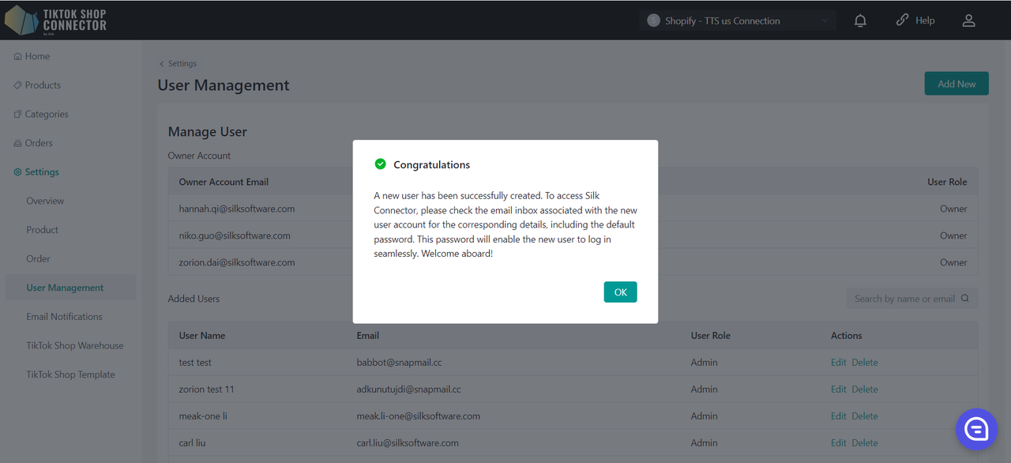The height and width of the screenshot is (463, 1011).
Task: Click the green success checkmark icon
Action: pos(380,164)
